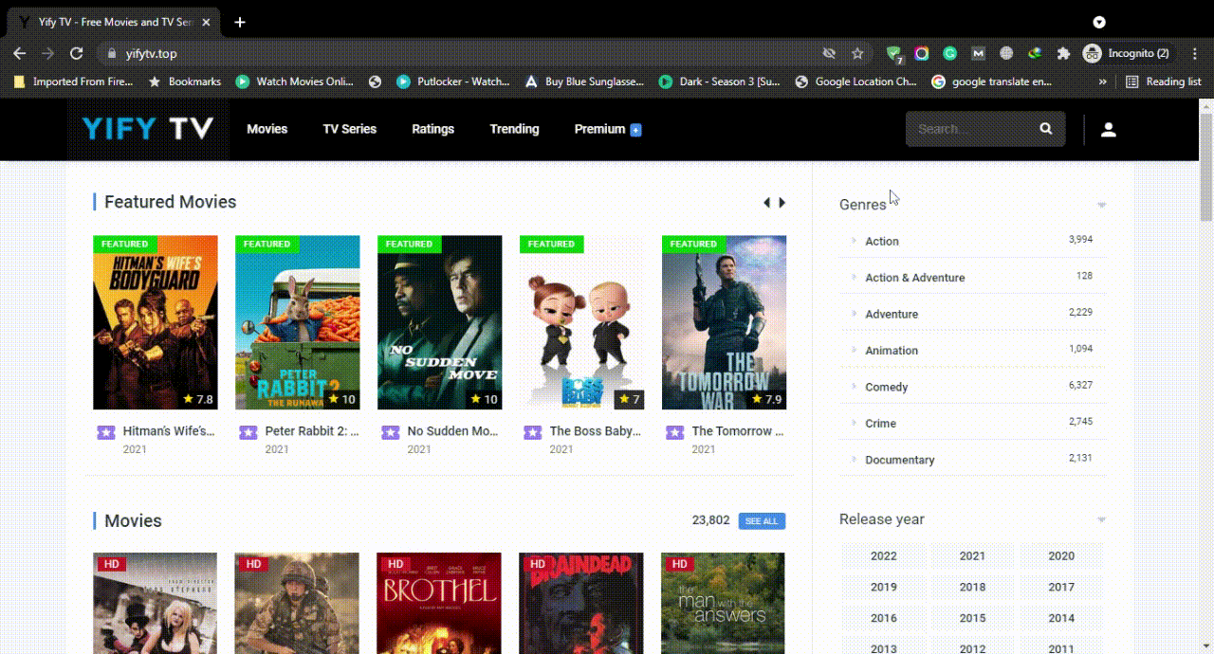
Task: Open the shield extension icon with badge
Action: coord(893,54)
